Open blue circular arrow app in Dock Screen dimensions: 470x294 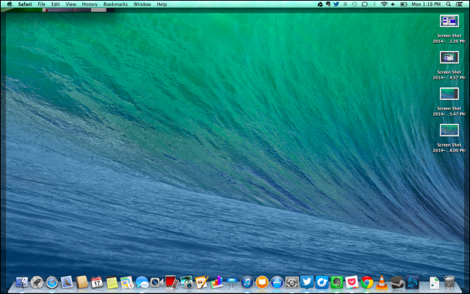pos(322,282)
